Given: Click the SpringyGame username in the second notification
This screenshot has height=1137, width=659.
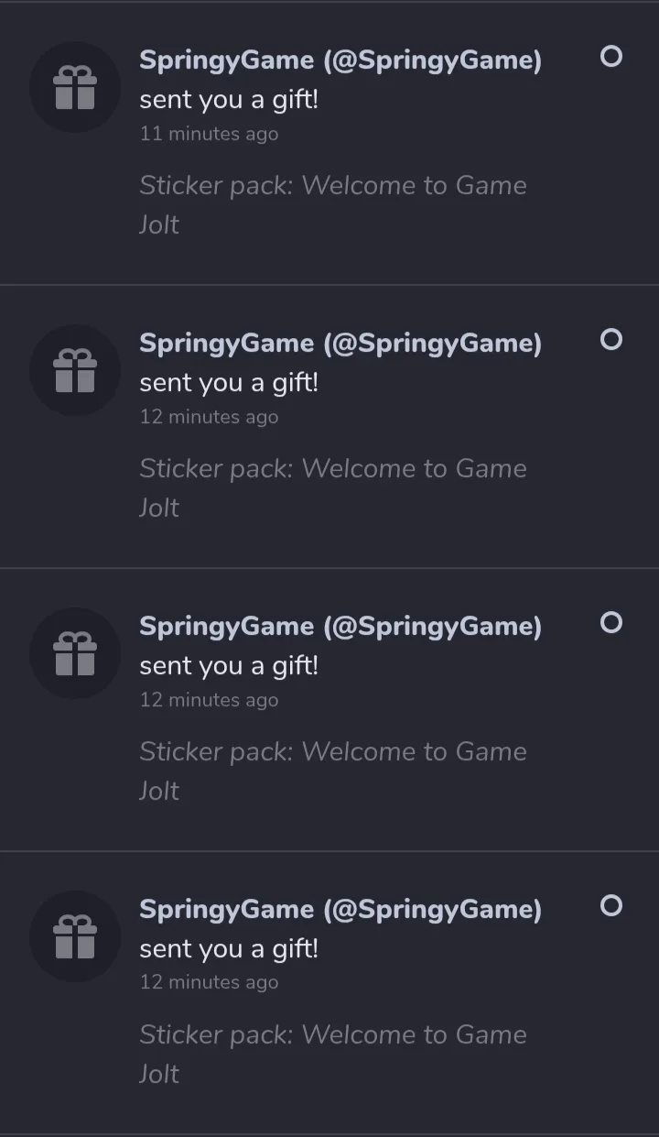Looking at the screenshot, I should coord(340,344).
